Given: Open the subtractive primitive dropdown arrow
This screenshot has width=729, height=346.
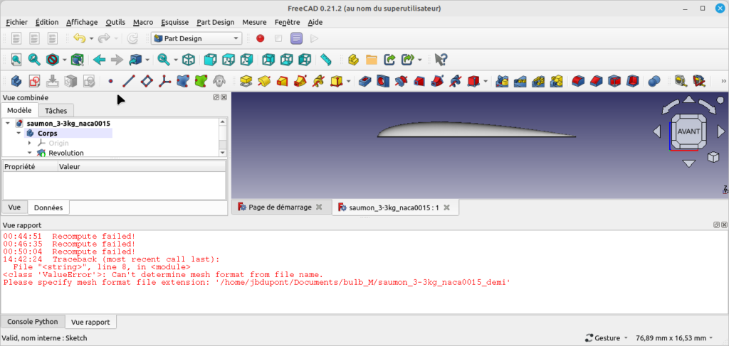Looking at the screenshot, I should pos(486,82).
